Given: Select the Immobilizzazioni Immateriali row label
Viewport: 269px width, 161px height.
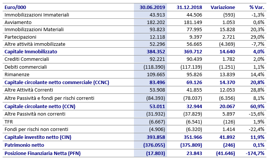Looking at the screenshot, I should 36,15.
